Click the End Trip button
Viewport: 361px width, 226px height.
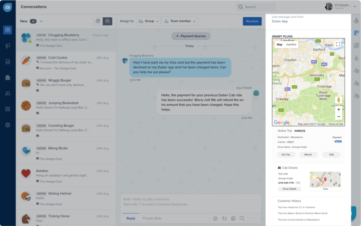[x=286, y=155]
